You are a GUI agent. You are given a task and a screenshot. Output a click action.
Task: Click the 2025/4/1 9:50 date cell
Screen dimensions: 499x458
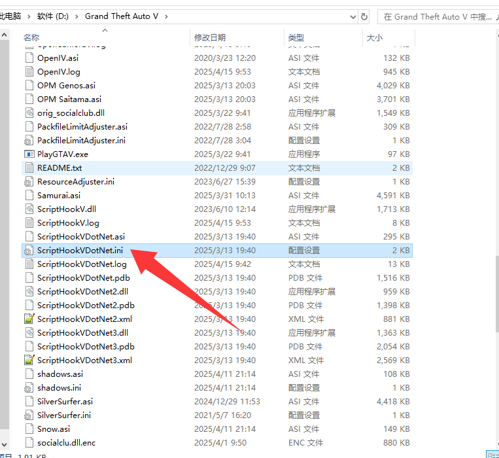click(220, 442)
